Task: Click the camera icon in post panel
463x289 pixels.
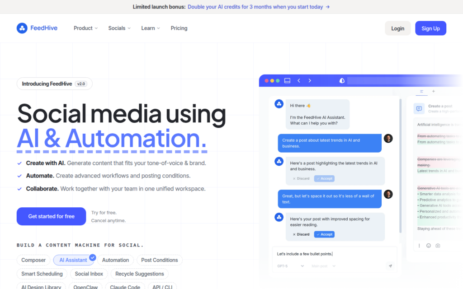Action: (438, 245)
